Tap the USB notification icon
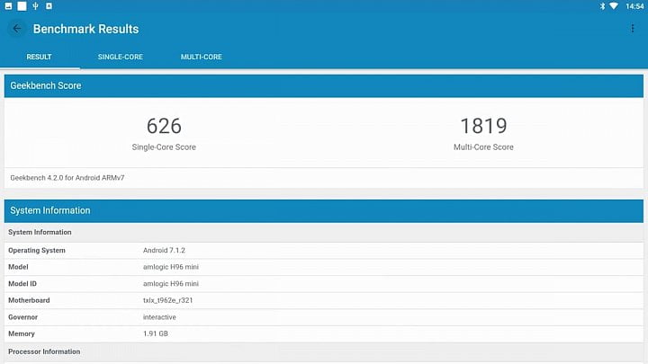The height and width of the screenshot is (364, 648). pyautogui.click(x=35, y=6)
